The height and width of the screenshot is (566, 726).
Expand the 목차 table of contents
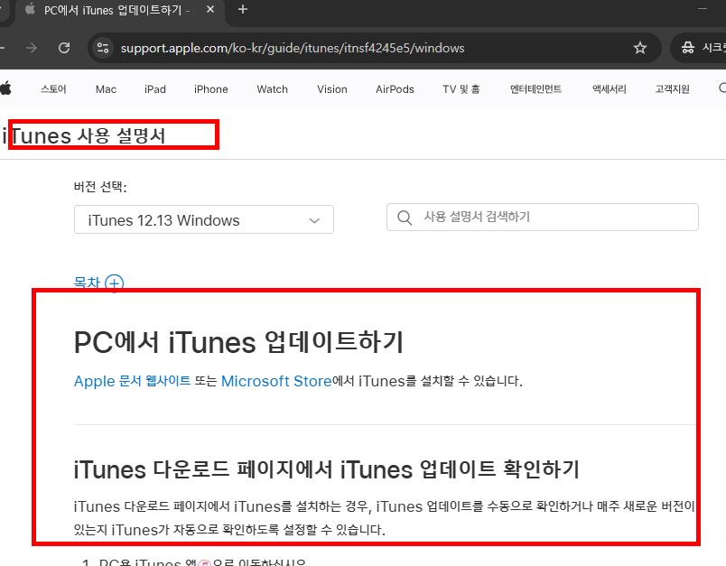114,283
